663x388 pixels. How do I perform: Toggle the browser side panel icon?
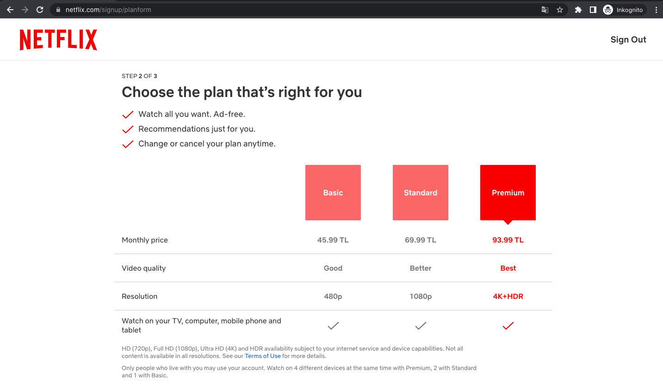[x=593, y=10]
